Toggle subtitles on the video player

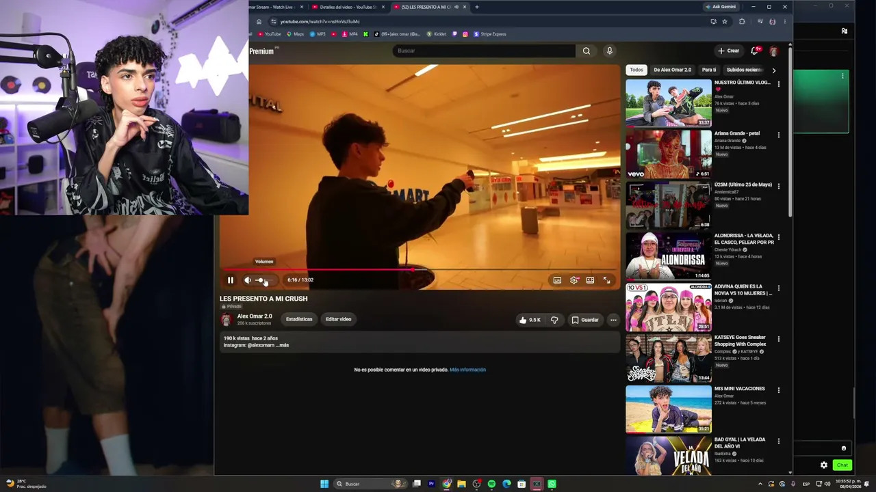[557, 280]
